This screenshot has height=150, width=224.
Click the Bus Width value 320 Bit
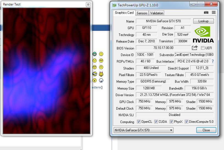coord(202,81)
